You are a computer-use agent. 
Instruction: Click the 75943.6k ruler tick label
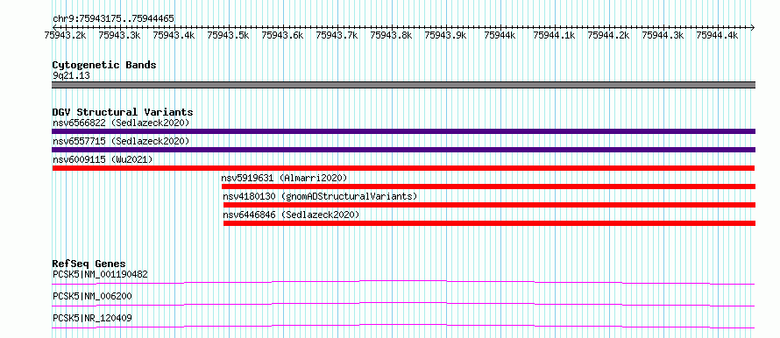click(x=282, y=35)
